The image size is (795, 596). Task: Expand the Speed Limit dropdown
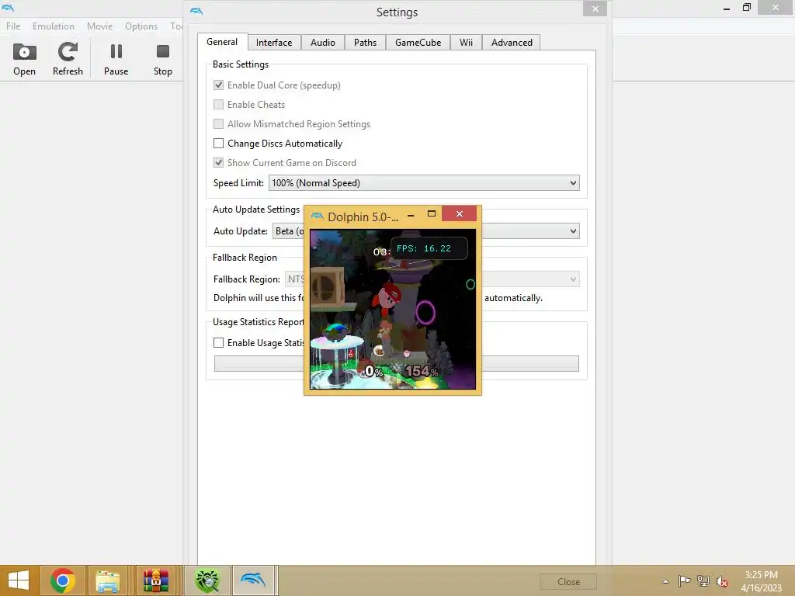tap(424, 183)
